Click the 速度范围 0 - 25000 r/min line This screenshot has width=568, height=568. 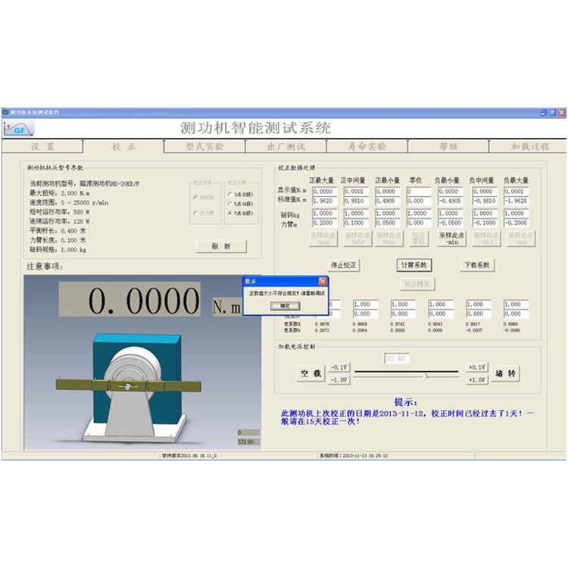click(69, 203)
